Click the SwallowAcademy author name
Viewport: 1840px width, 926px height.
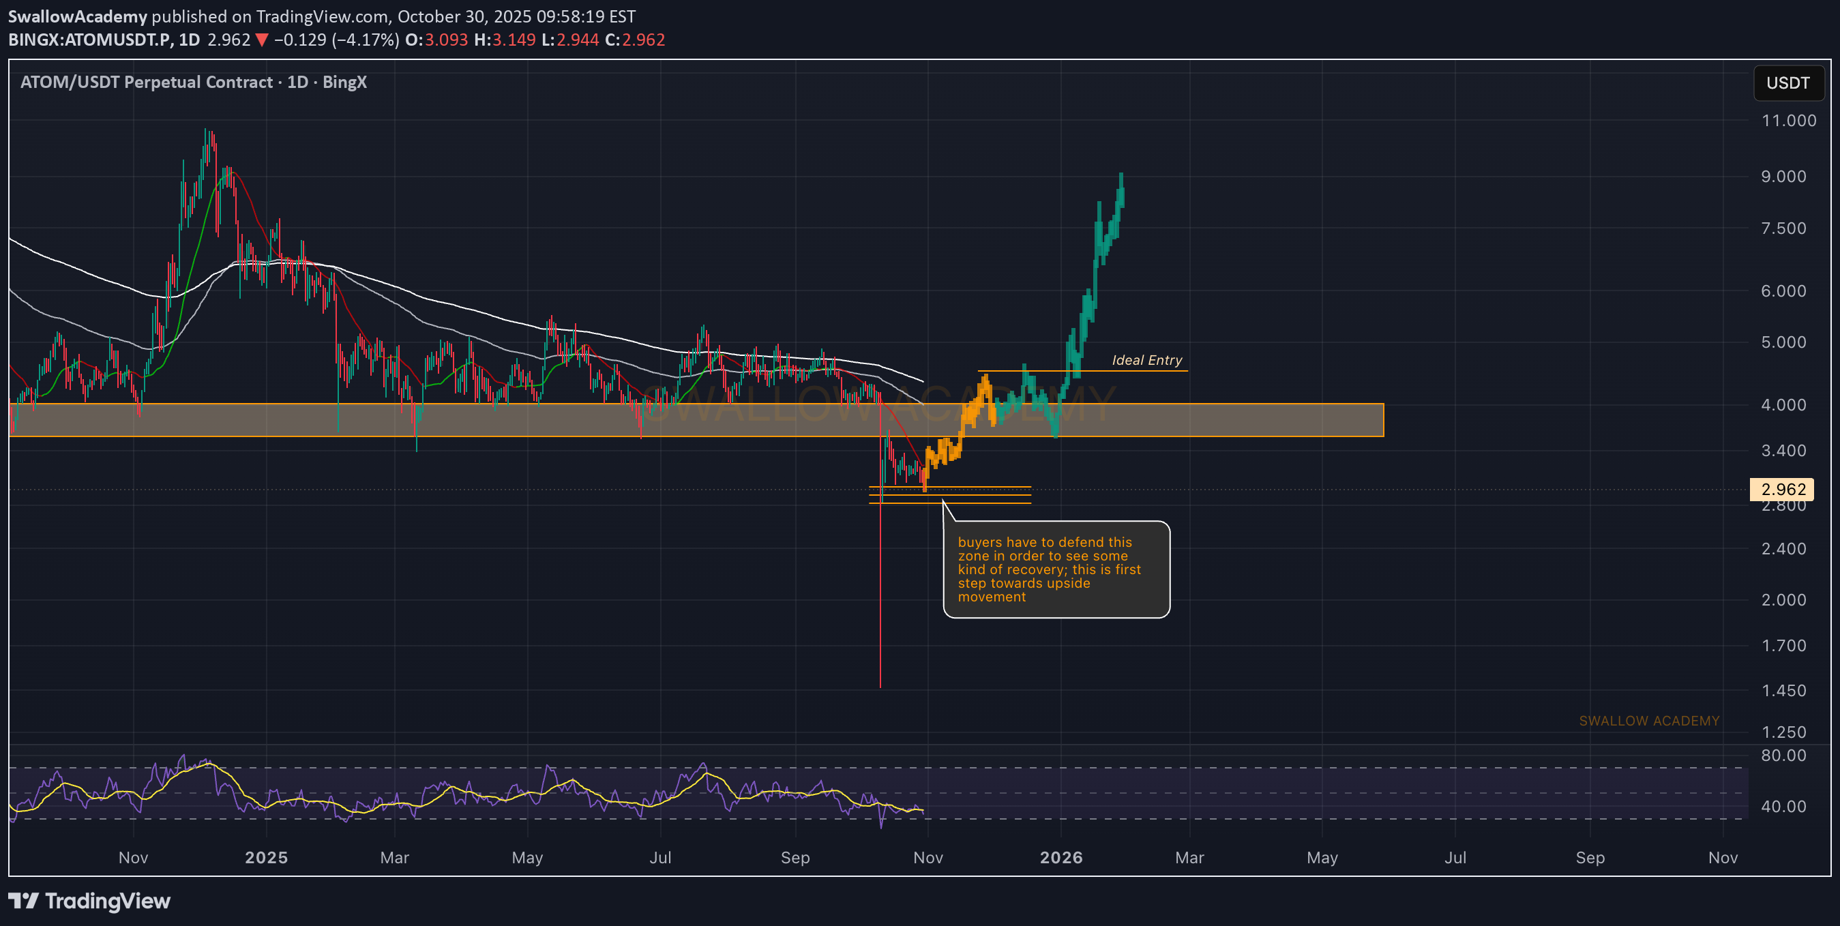(77, 16)
